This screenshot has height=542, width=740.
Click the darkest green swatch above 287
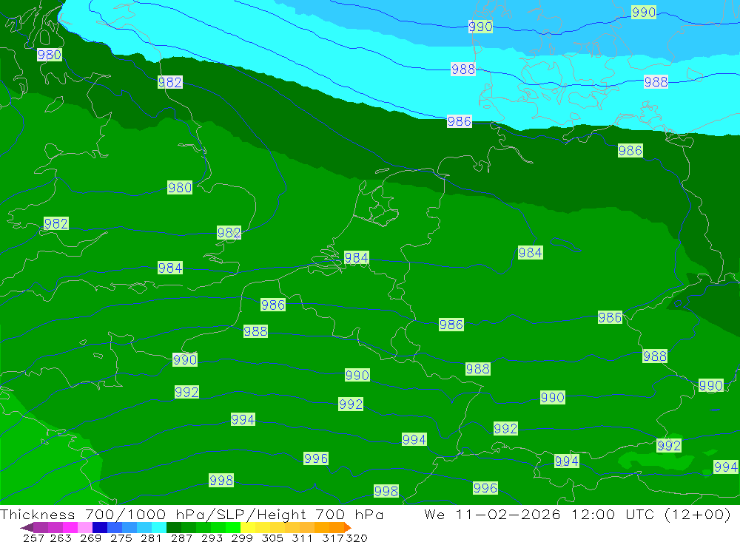[174, 527]
